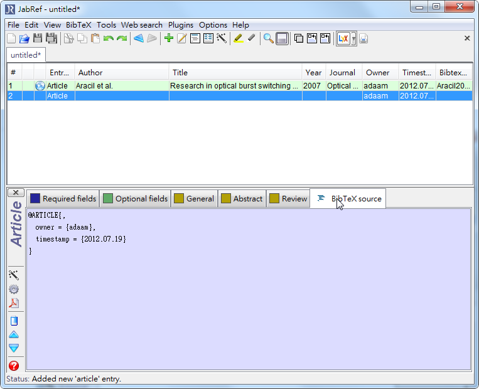Click the last toolbar icon before the LyX button
Viewport: 479px width, 389px height.
325,38
